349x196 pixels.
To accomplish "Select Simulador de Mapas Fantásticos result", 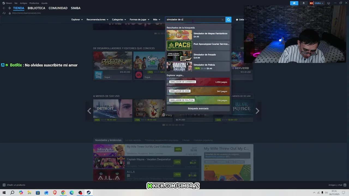I will pyautogui.click(x=198, y=35).
